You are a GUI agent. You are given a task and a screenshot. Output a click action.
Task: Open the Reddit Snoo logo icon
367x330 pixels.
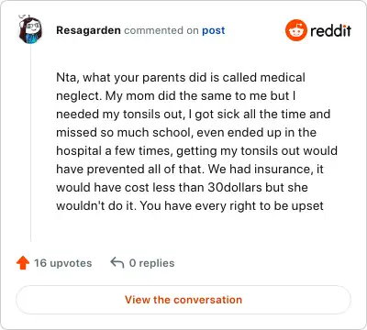pos(296,30)
